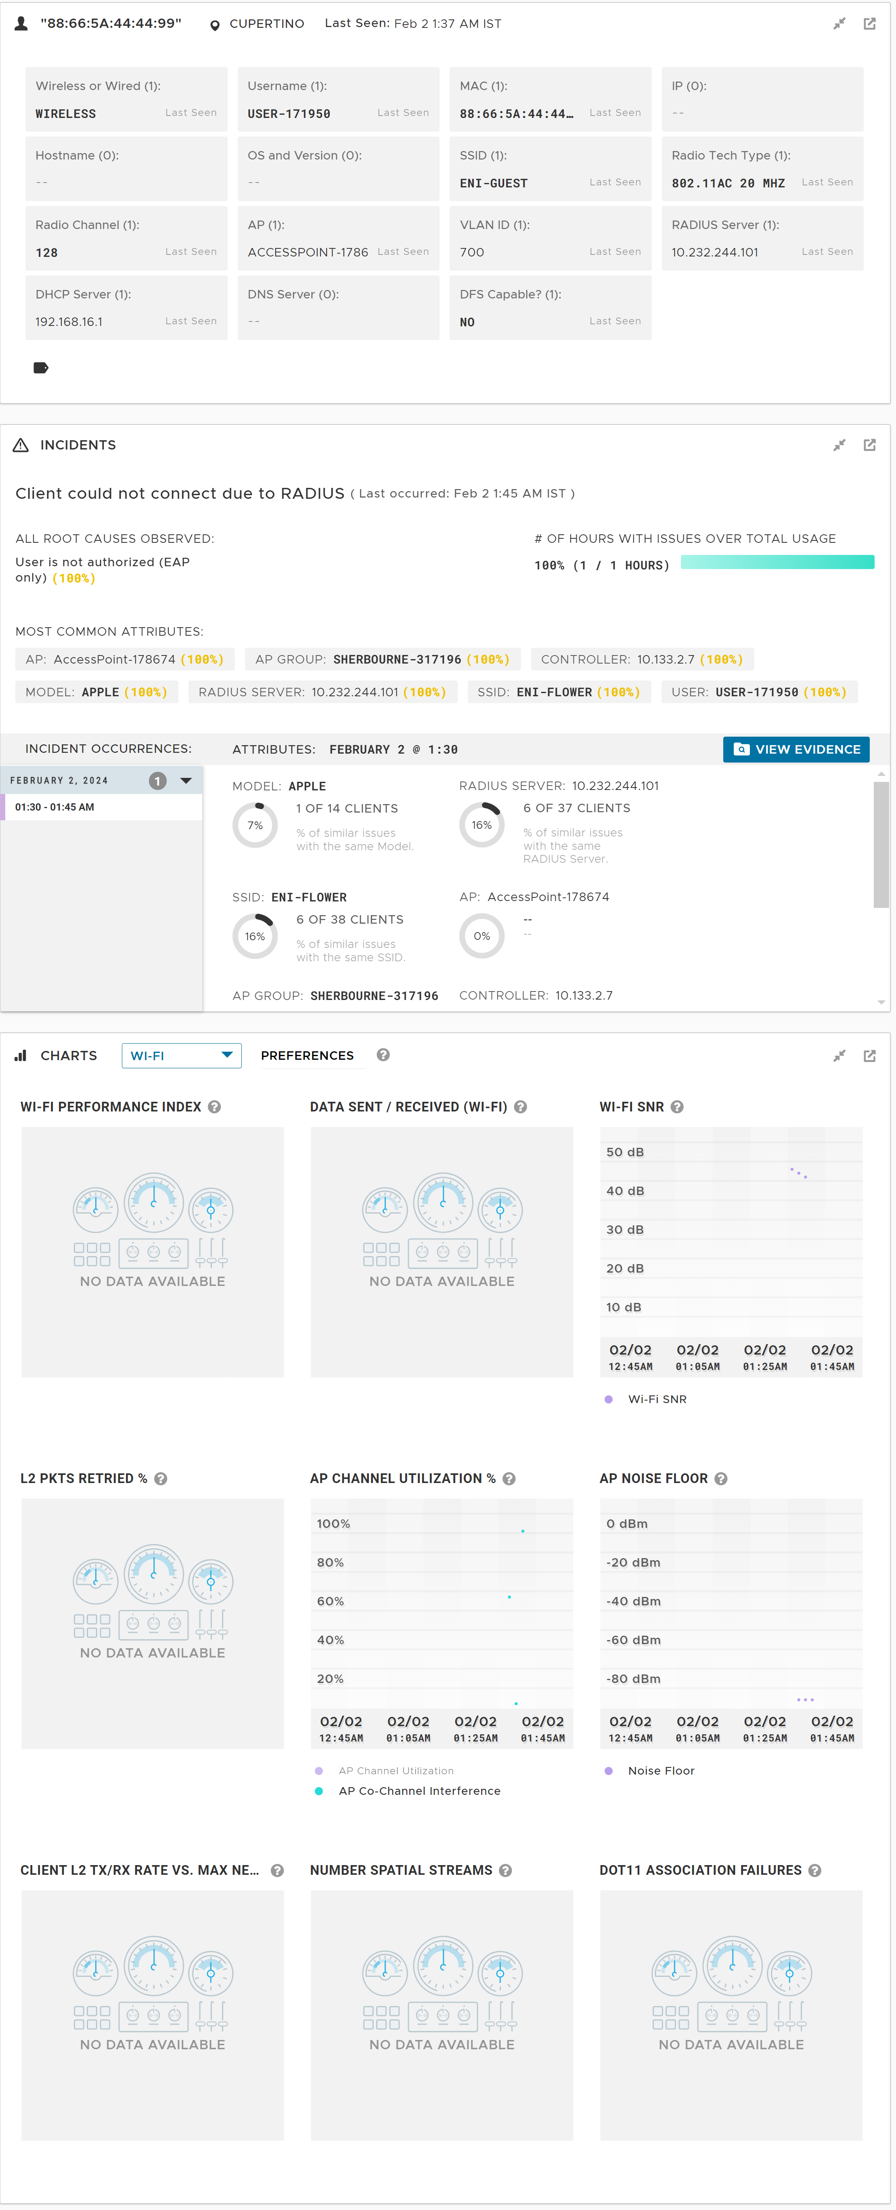Collapse the February 2, 2024 occurrences group
This screenshot has height=2210, width=896.
(x=186, y=781)
